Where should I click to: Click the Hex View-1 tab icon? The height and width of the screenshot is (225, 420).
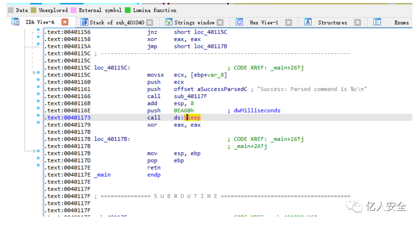pos(239,22)
